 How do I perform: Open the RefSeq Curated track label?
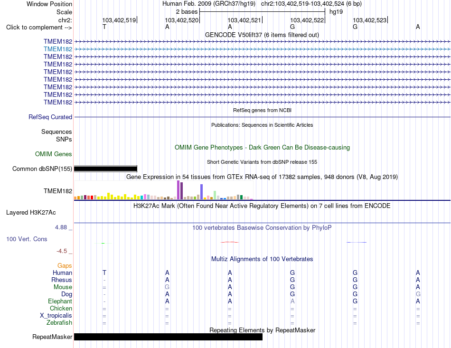50,117
